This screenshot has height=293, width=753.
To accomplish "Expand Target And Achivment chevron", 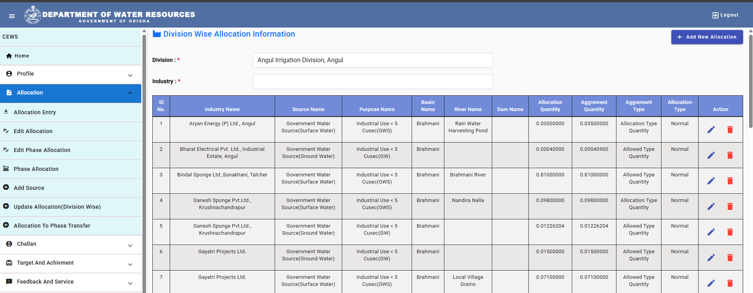I will pyautogui.click(x=130, y=265).
